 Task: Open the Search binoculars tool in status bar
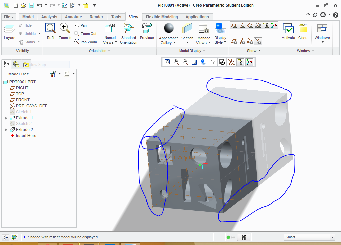[244, 237]
